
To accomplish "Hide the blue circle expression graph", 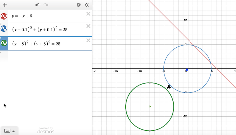I will click(4, 29).
